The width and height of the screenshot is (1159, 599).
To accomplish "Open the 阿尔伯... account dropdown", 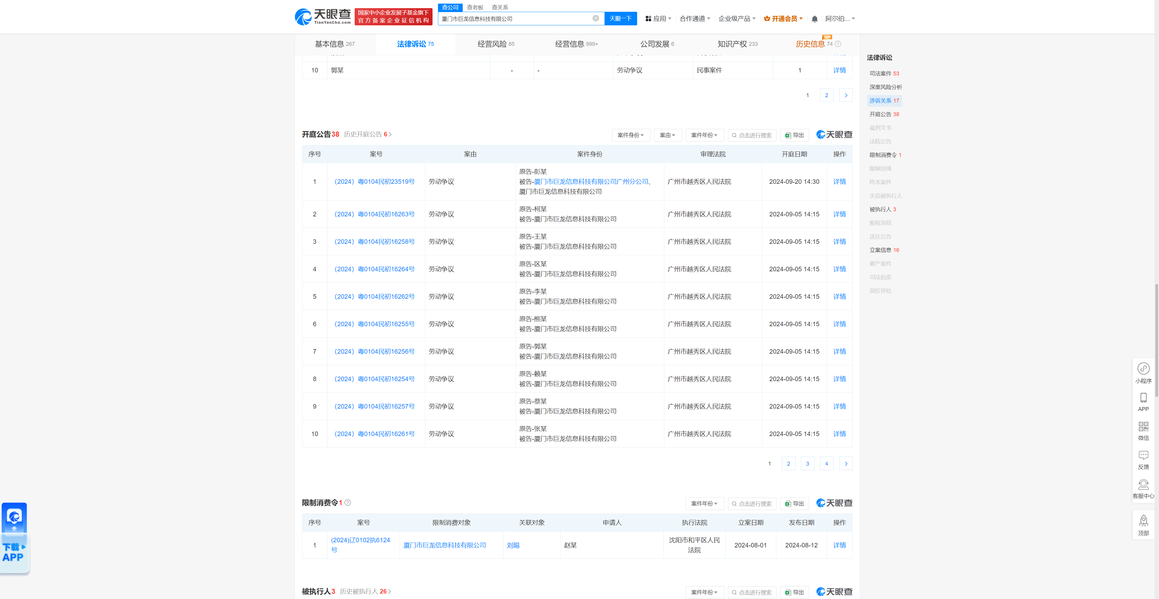I will coord(840,18).
